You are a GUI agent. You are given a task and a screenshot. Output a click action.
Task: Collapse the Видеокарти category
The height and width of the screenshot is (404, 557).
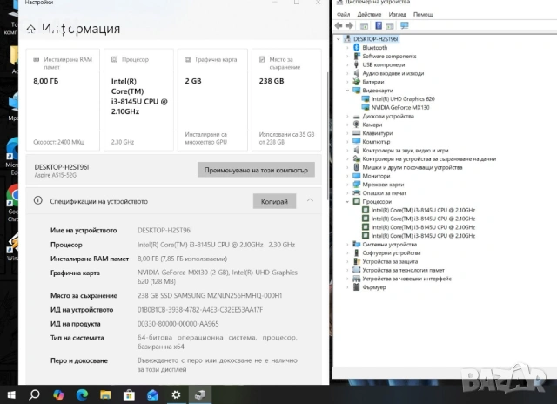[347, 91]
